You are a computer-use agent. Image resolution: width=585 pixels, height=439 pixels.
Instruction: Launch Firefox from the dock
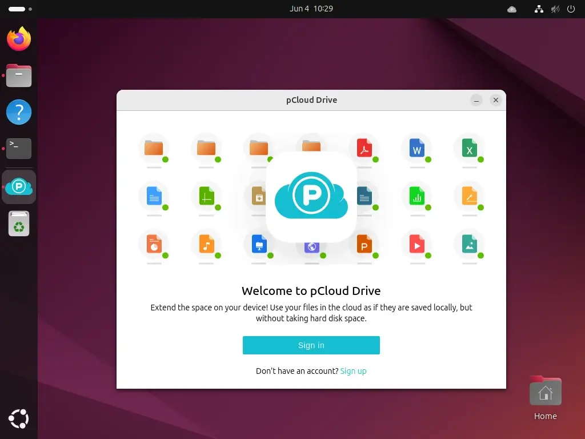click(19, 39)
